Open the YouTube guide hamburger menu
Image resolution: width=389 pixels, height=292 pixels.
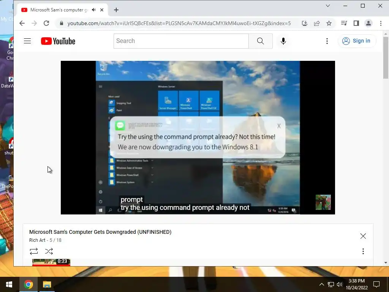pos(27,41)
